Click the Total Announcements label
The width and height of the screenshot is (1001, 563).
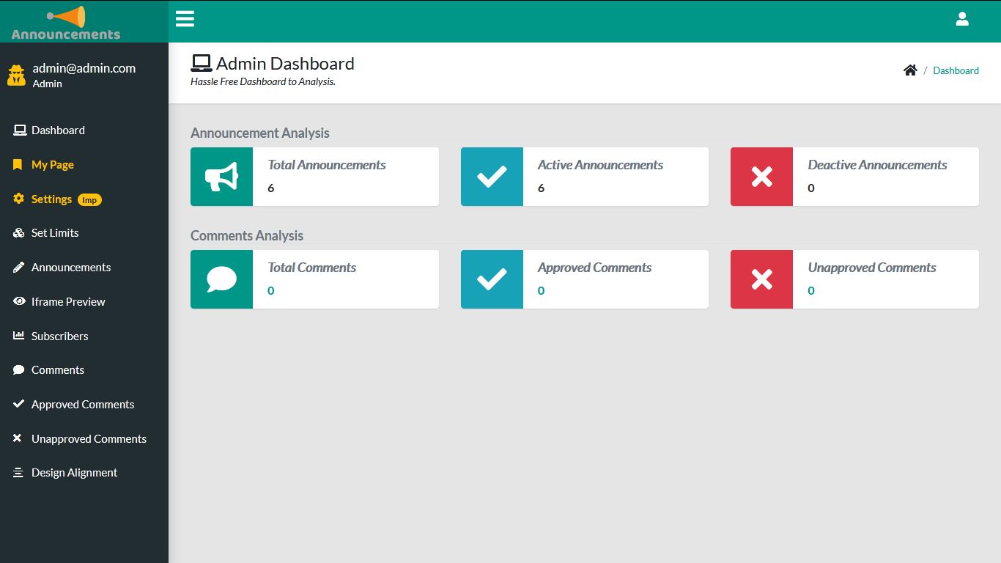coord(327,165)
